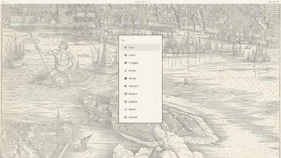Expand the System submenu chevron

coord(157,117)
